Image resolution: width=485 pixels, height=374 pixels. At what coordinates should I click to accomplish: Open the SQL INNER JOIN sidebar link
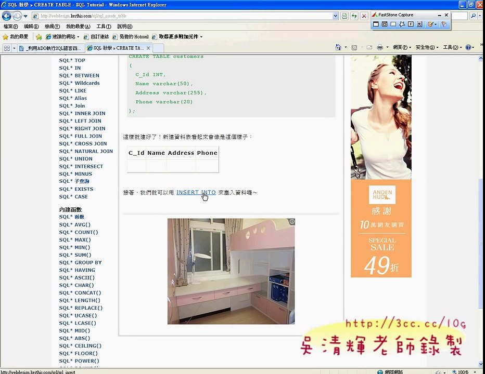tap(82, 113)
